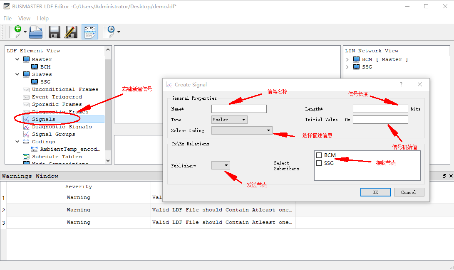Click the help question mark in Create Signal

click(x=401, y=84)
